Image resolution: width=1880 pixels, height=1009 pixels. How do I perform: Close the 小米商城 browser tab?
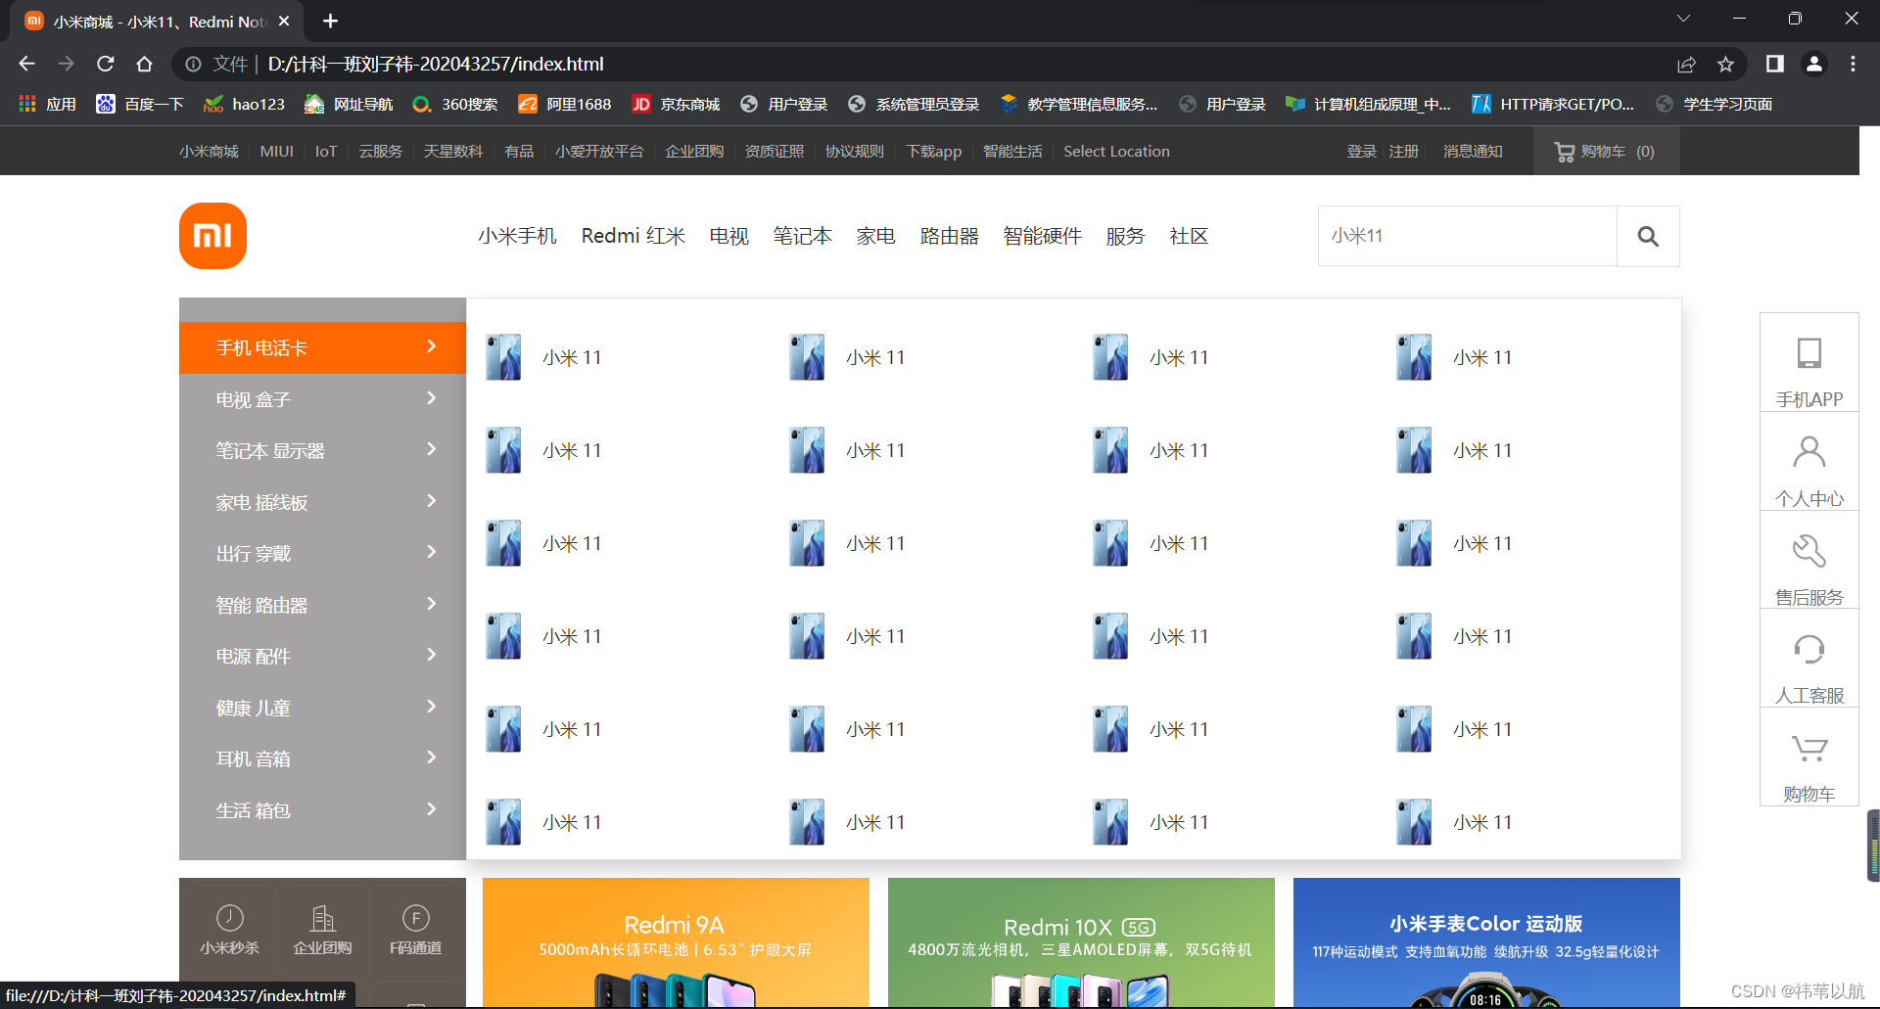click(284, 21)
